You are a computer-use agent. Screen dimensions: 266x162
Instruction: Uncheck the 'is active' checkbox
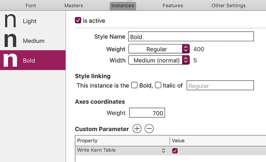tap(78, 20)
